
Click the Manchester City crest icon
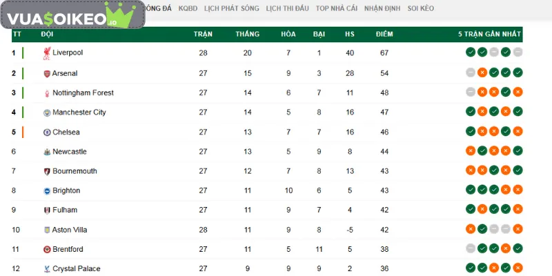(x=47, y=112)
